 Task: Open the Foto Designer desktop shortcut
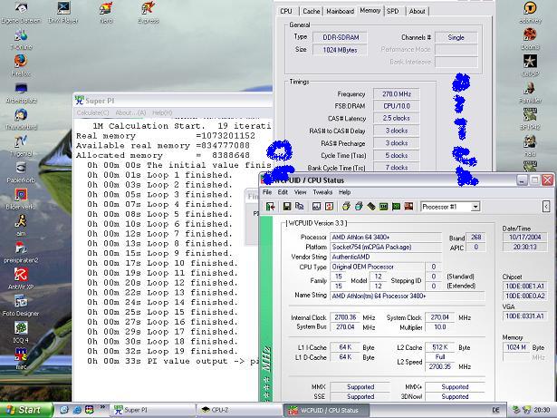point(21,306)
